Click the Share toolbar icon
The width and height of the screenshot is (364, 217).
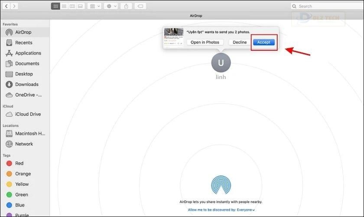126,6
